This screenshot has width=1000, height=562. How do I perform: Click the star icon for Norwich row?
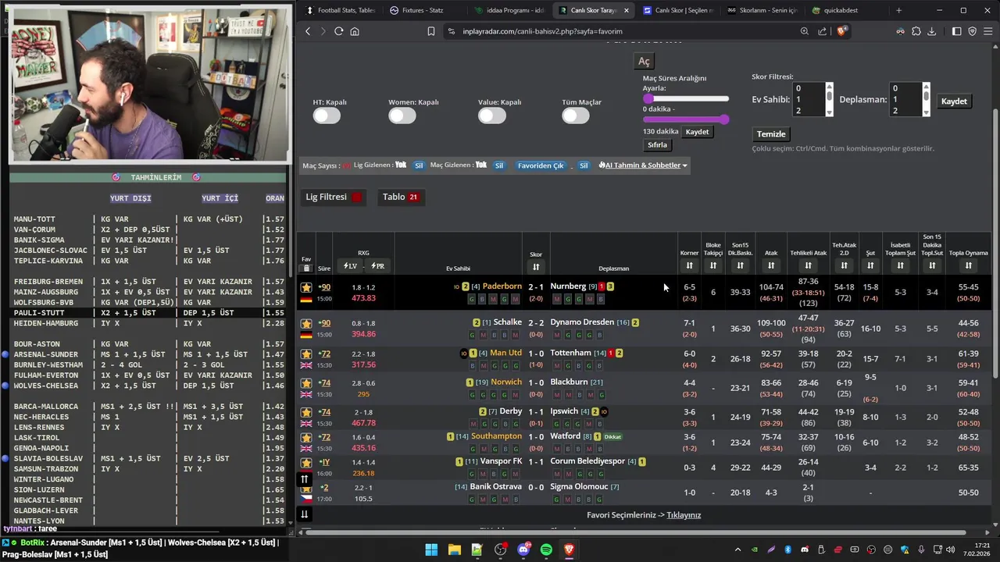(x=306, y=383)
